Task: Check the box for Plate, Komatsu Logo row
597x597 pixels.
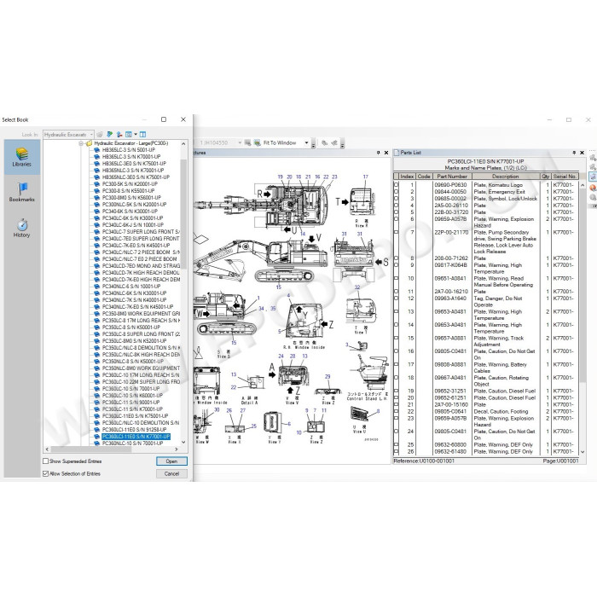Action: click(396, 185)
